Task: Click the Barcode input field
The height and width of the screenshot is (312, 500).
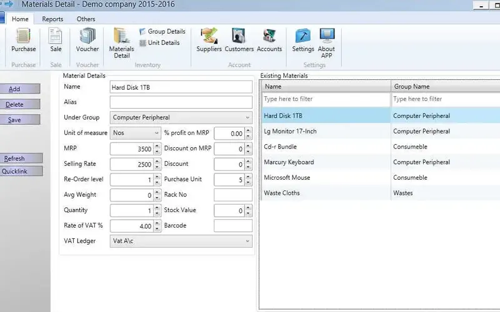Action: 233,226
